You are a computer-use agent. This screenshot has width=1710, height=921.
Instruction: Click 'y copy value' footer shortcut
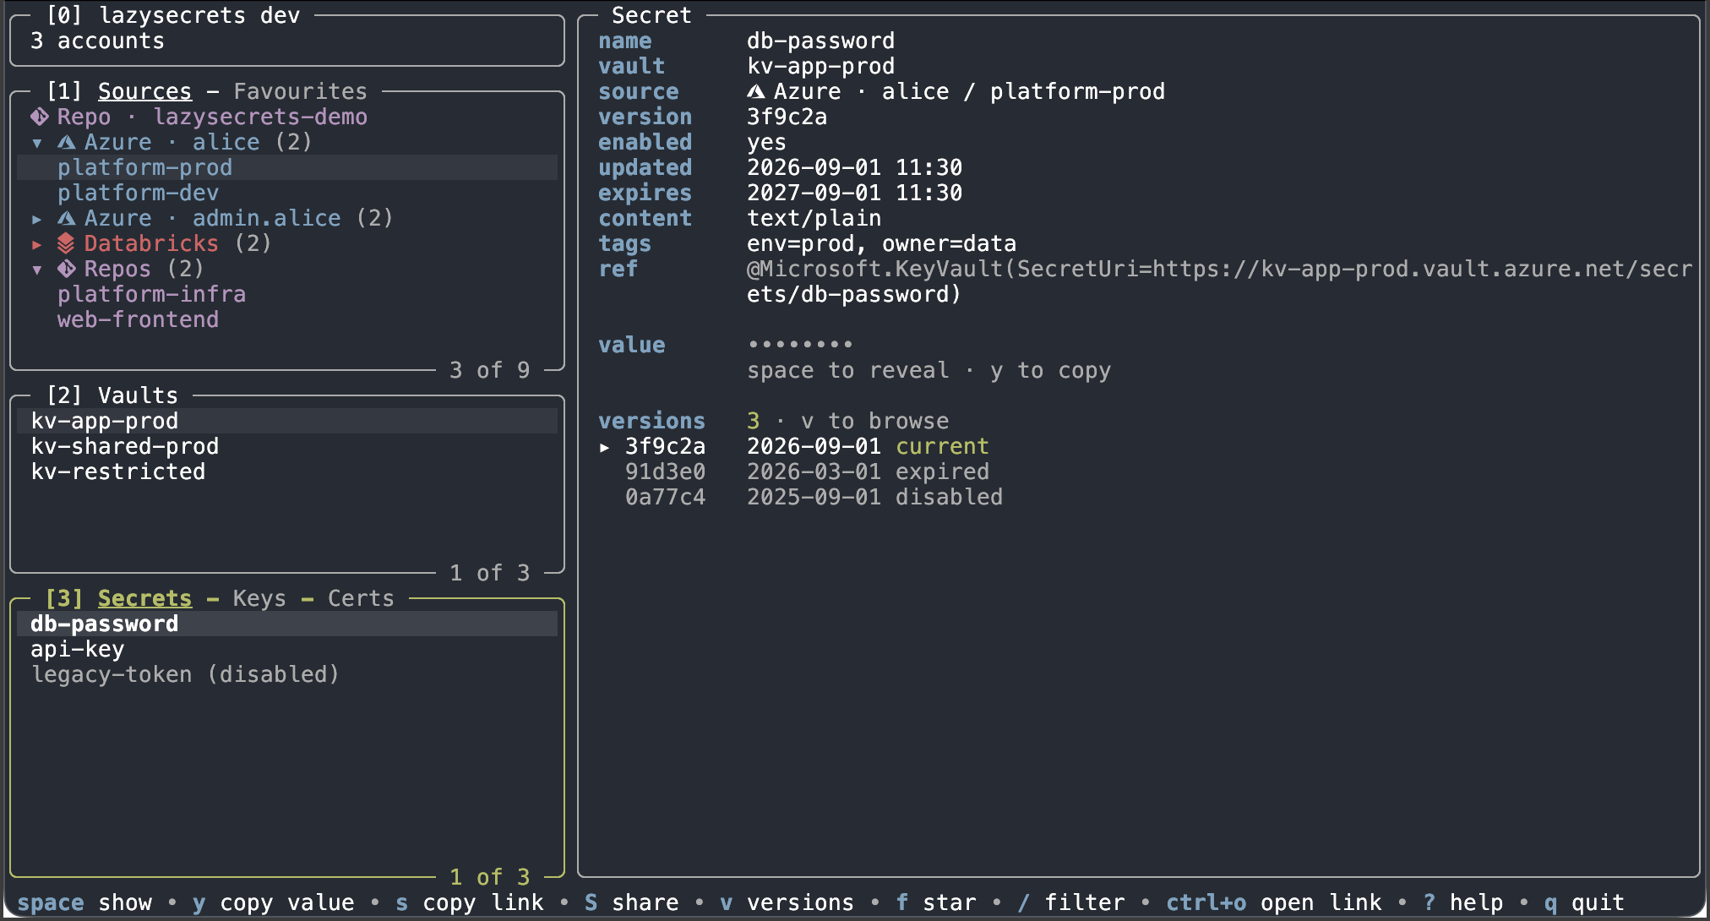[x=274, y=902]
